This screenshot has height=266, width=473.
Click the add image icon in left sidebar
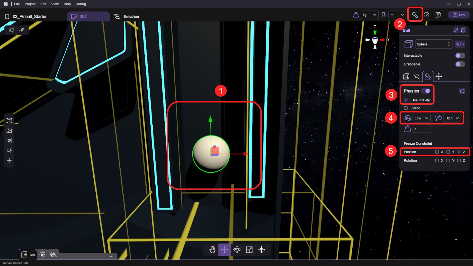pos(9,131)
